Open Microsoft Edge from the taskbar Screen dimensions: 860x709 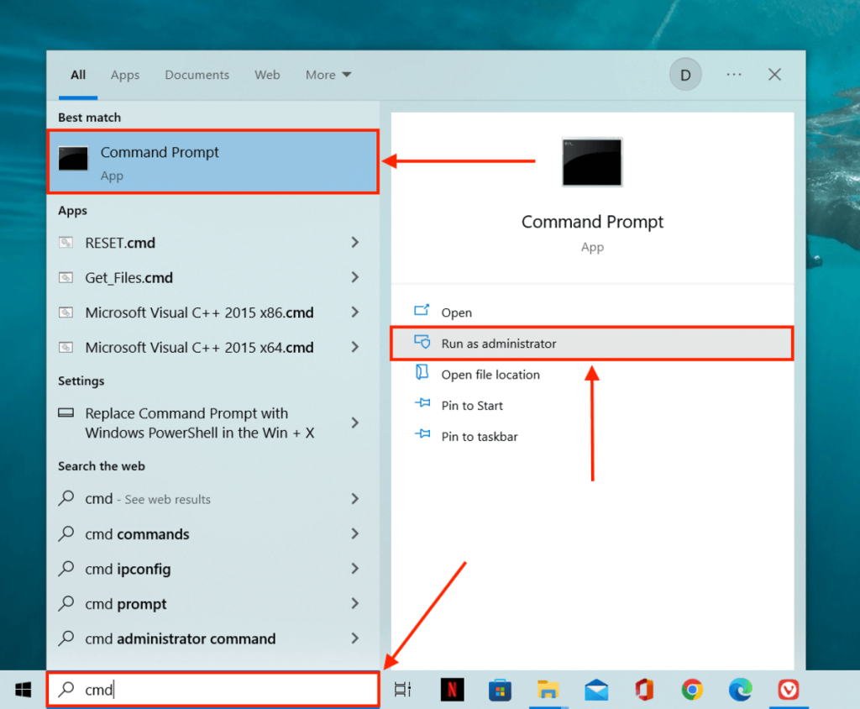click(x=740, y=690)
